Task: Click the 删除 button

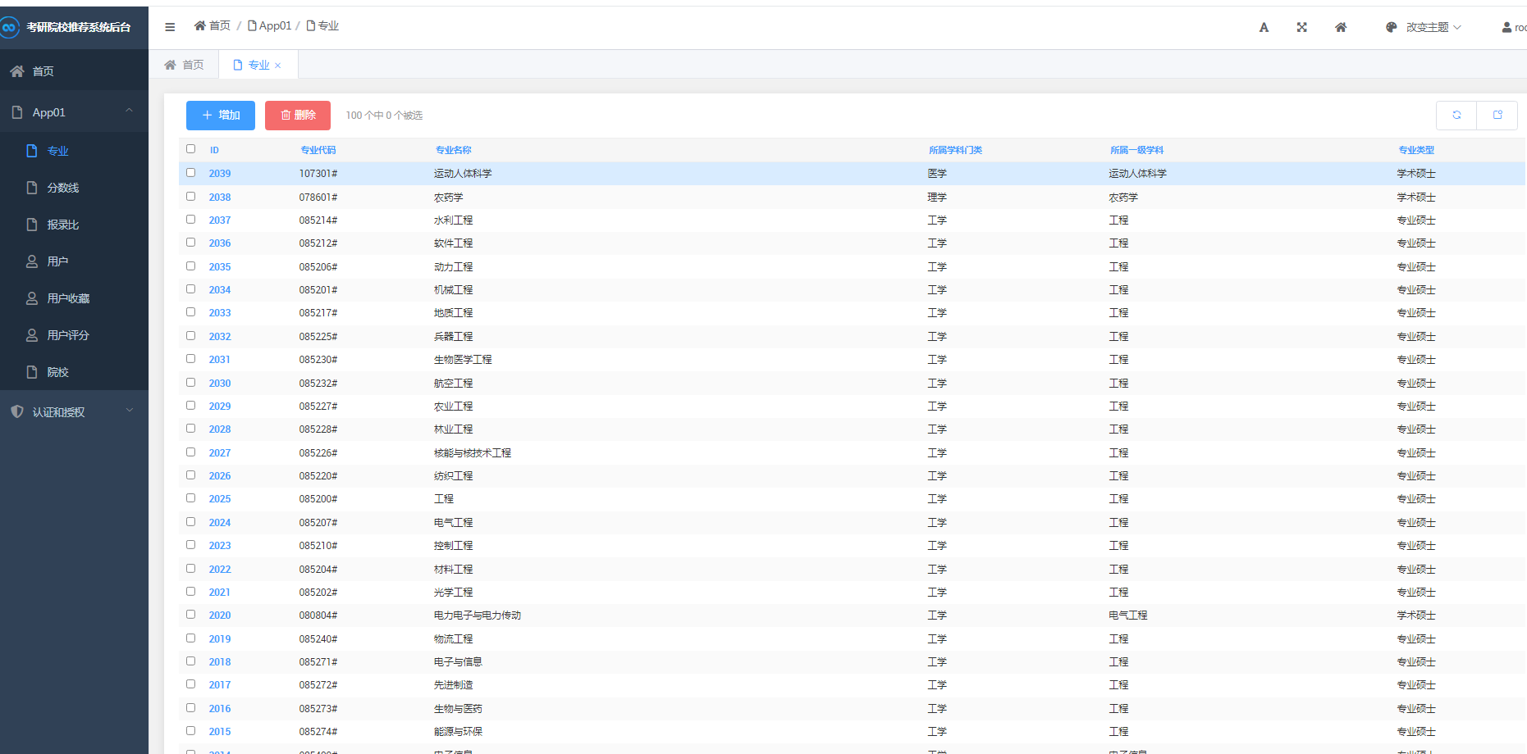Action: pyautogui.click(x=298, y=116)
